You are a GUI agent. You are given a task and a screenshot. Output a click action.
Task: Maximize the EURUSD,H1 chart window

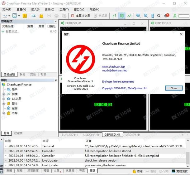(x=134, y=23)
